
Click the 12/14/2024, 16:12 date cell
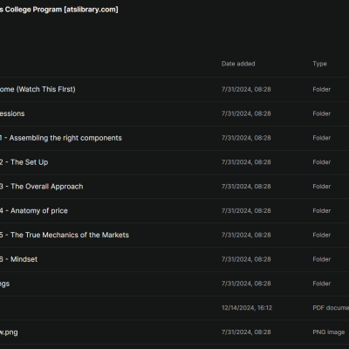click(247, 308)
